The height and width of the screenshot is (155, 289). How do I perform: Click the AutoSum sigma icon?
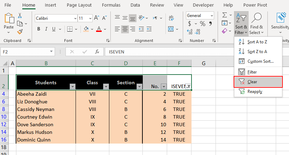225,15
